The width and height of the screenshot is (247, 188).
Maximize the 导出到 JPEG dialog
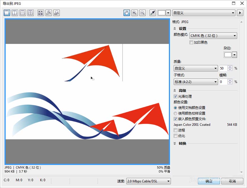234,3
